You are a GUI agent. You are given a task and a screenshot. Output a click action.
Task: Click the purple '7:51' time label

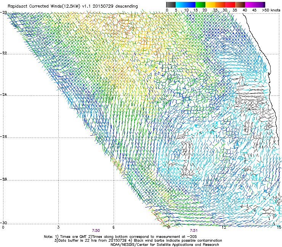[x=194, y=231]
